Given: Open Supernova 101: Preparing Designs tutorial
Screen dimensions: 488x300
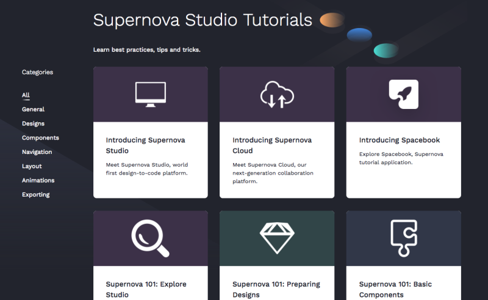Looking at the screenshot, I should click(x=276, y=289).
